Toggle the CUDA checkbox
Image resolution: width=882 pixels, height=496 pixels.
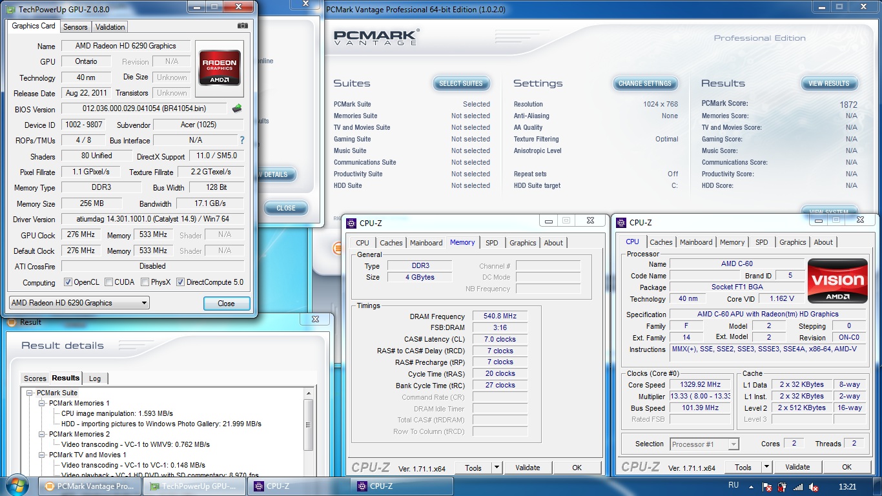[x=108, y=282]
